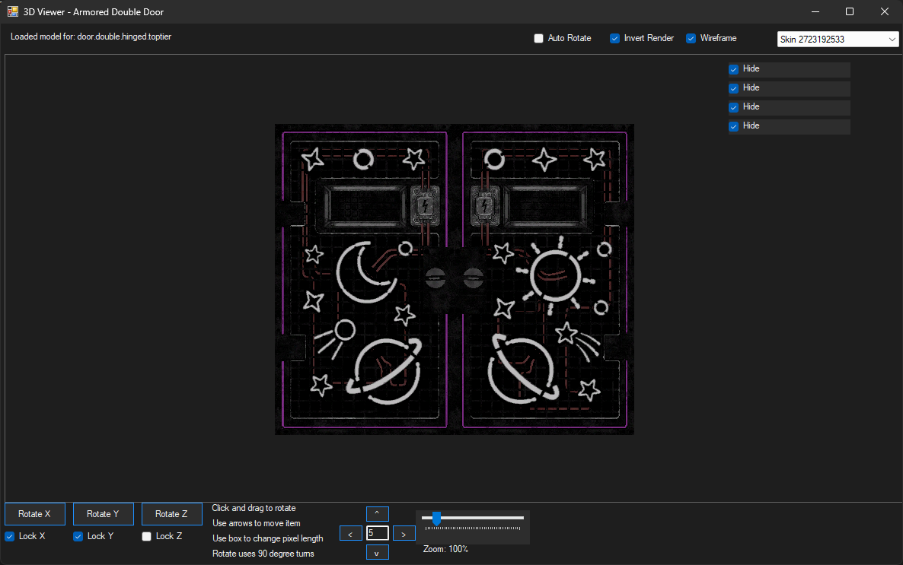903x565 pixels.
Task: Toggle the first (topmost) Hide checkbox
Action: [x=733, y=70]
